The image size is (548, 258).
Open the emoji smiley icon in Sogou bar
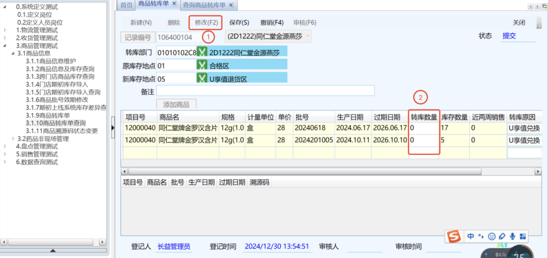492,237
